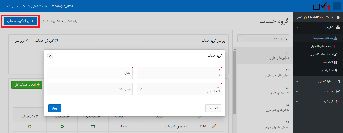Viewport: 343px width, 133px height.
Task: Click the ایجاد button in dialog
Action: coord(55,108)
